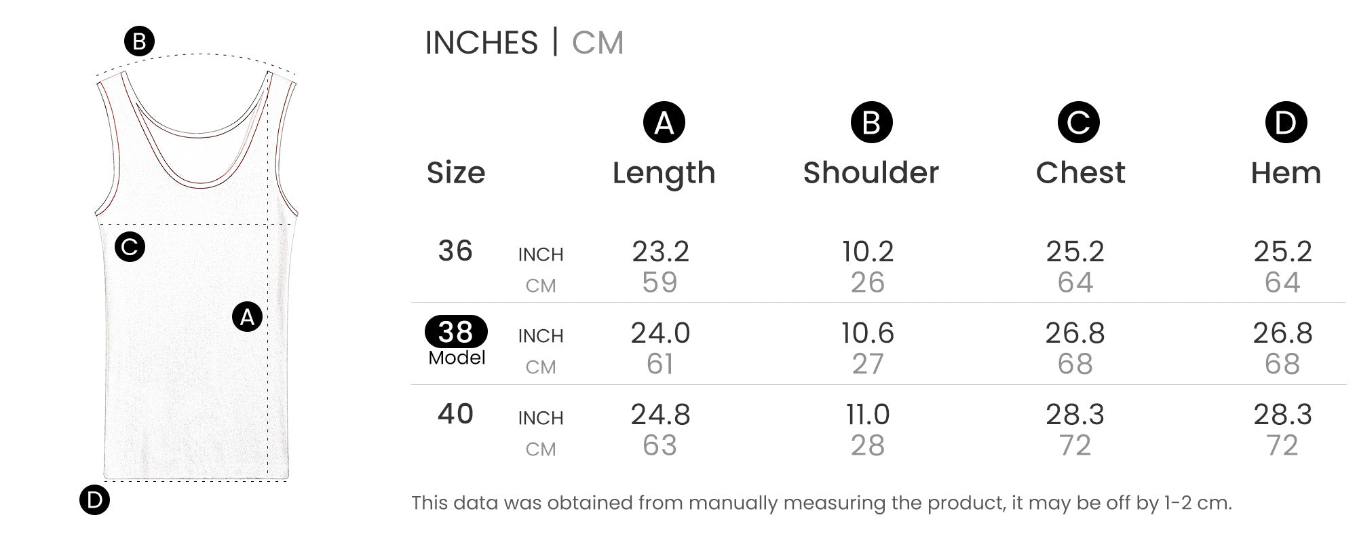
Task: Select the C marker on the diagram chest
Action: 130,247
